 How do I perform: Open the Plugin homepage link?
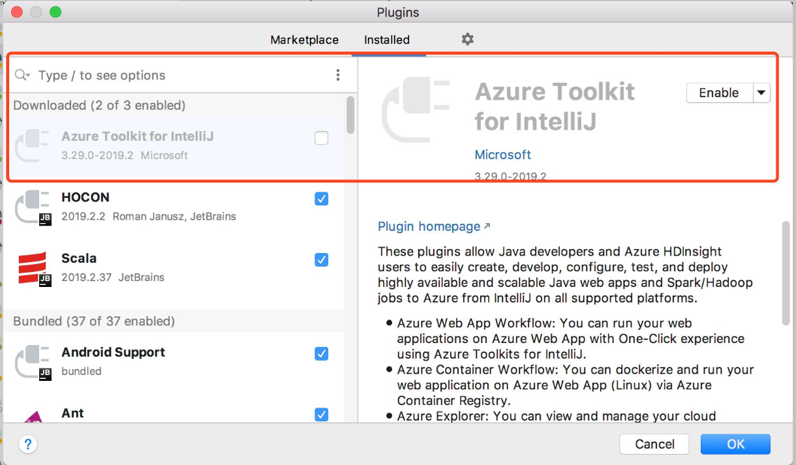pos(427,226)
